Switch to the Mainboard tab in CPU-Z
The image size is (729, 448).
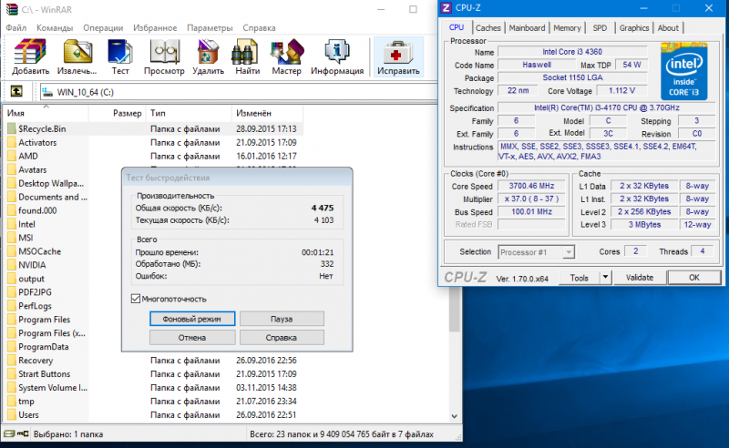[527, 28]
